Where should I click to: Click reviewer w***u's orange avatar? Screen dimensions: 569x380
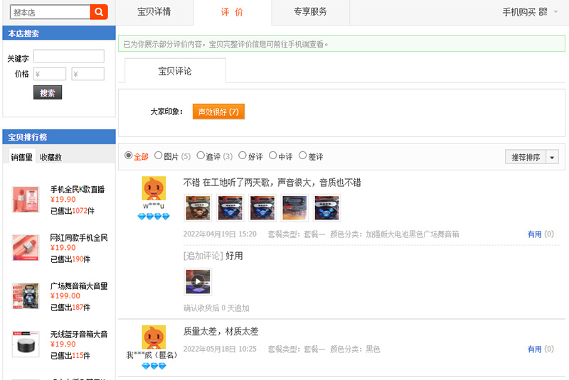tap(154, 188)
